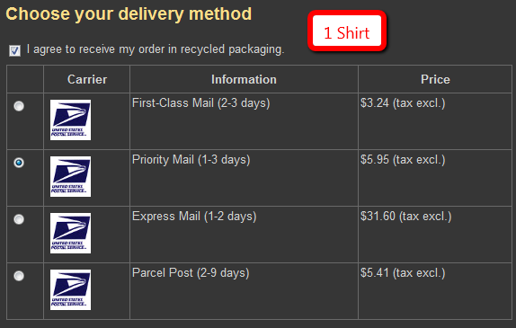Click the Carrier column header
The image size is (516, 328).
tap(87, 79)
